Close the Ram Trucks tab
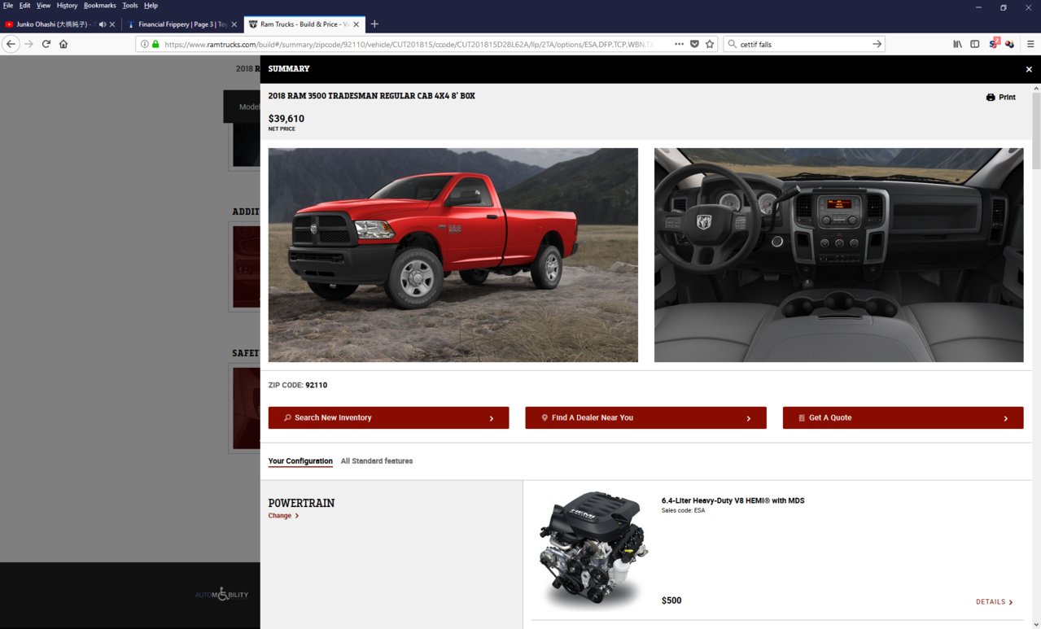Screen dimensions: 1041x629 pyautogui.click(x=356, y=24)
